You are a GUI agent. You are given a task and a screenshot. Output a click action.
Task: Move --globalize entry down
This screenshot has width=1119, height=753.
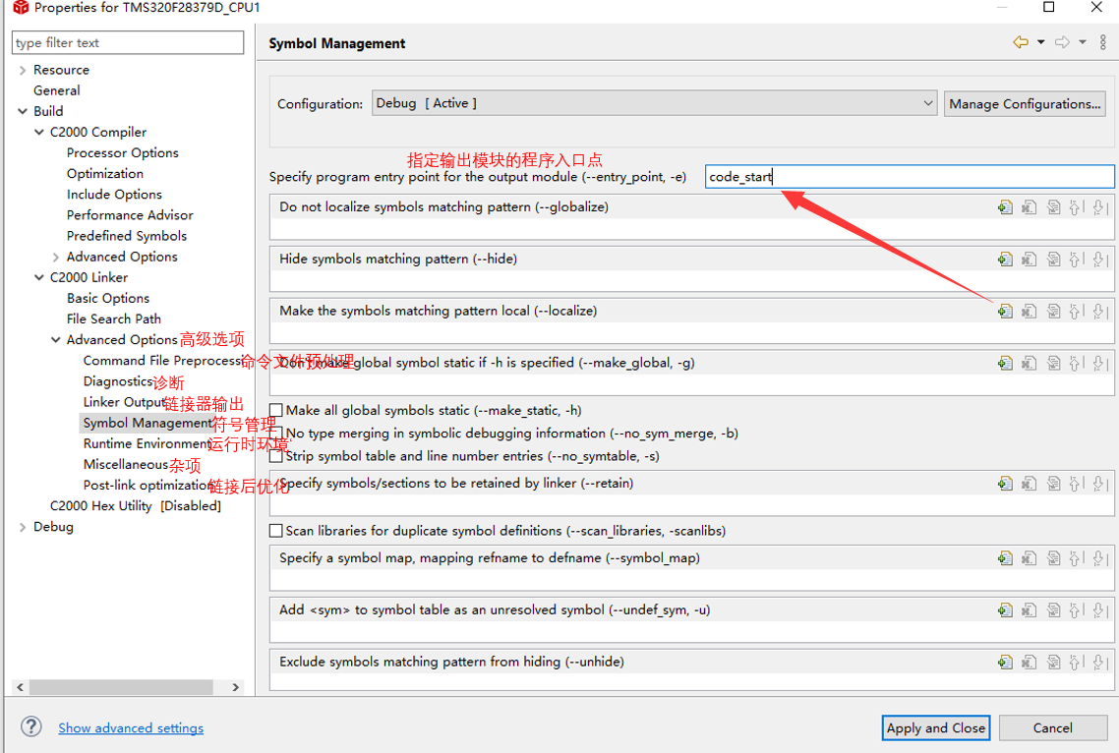tap(1099, 207)
